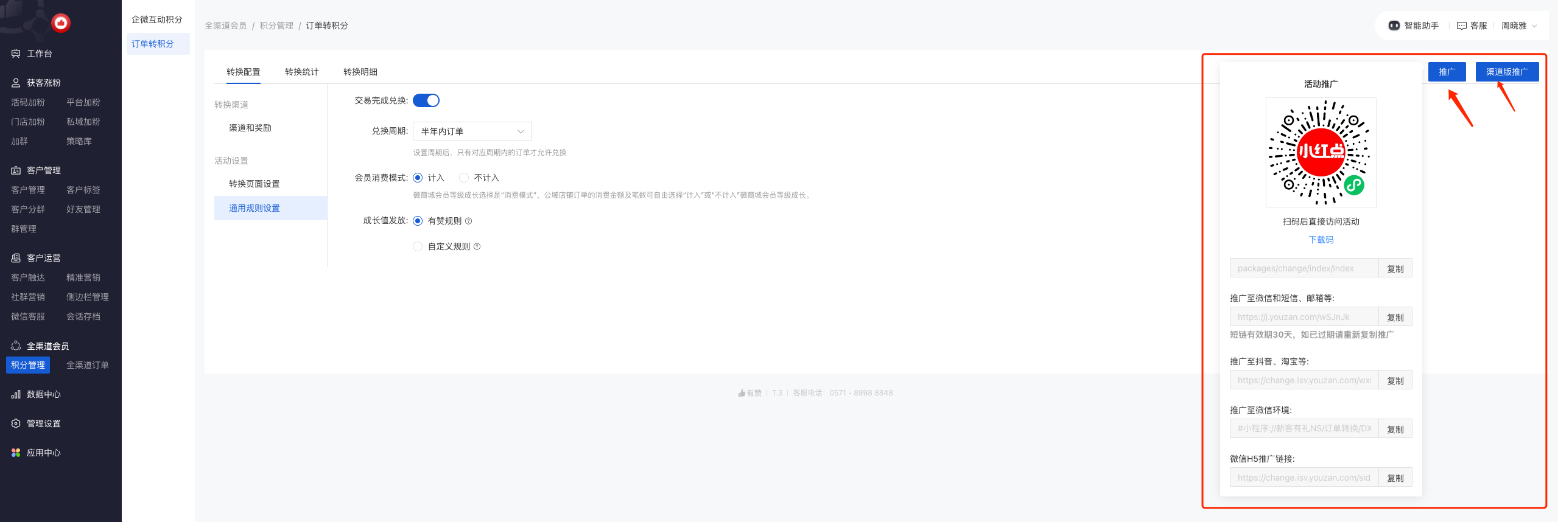Switch to the 转换统计 tab
1558x522 pixels.
301,72
